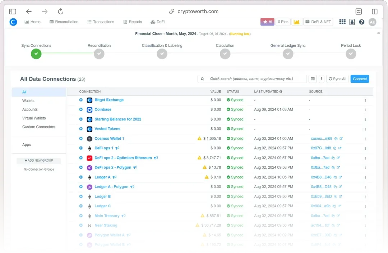Viewport: 388px width, 253px height.
Task: Expand the Bitget Exchange row
Action: (x=81, y=100)
